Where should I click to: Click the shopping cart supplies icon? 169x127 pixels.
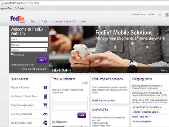[45, 105]
